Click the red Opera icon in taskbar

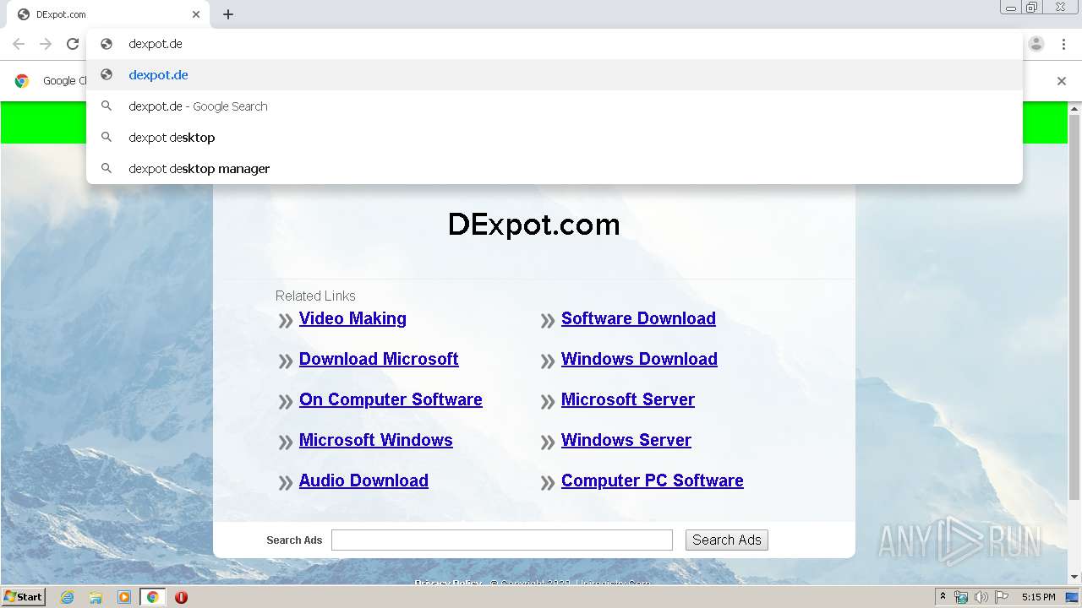click(181, 597)
